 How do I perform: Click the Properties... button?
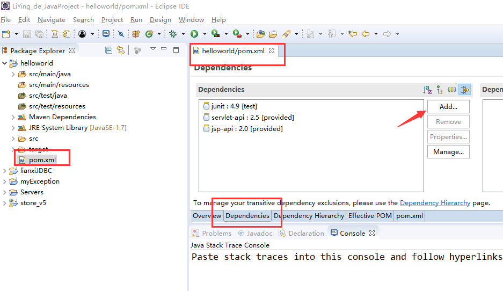coord(448,137)
